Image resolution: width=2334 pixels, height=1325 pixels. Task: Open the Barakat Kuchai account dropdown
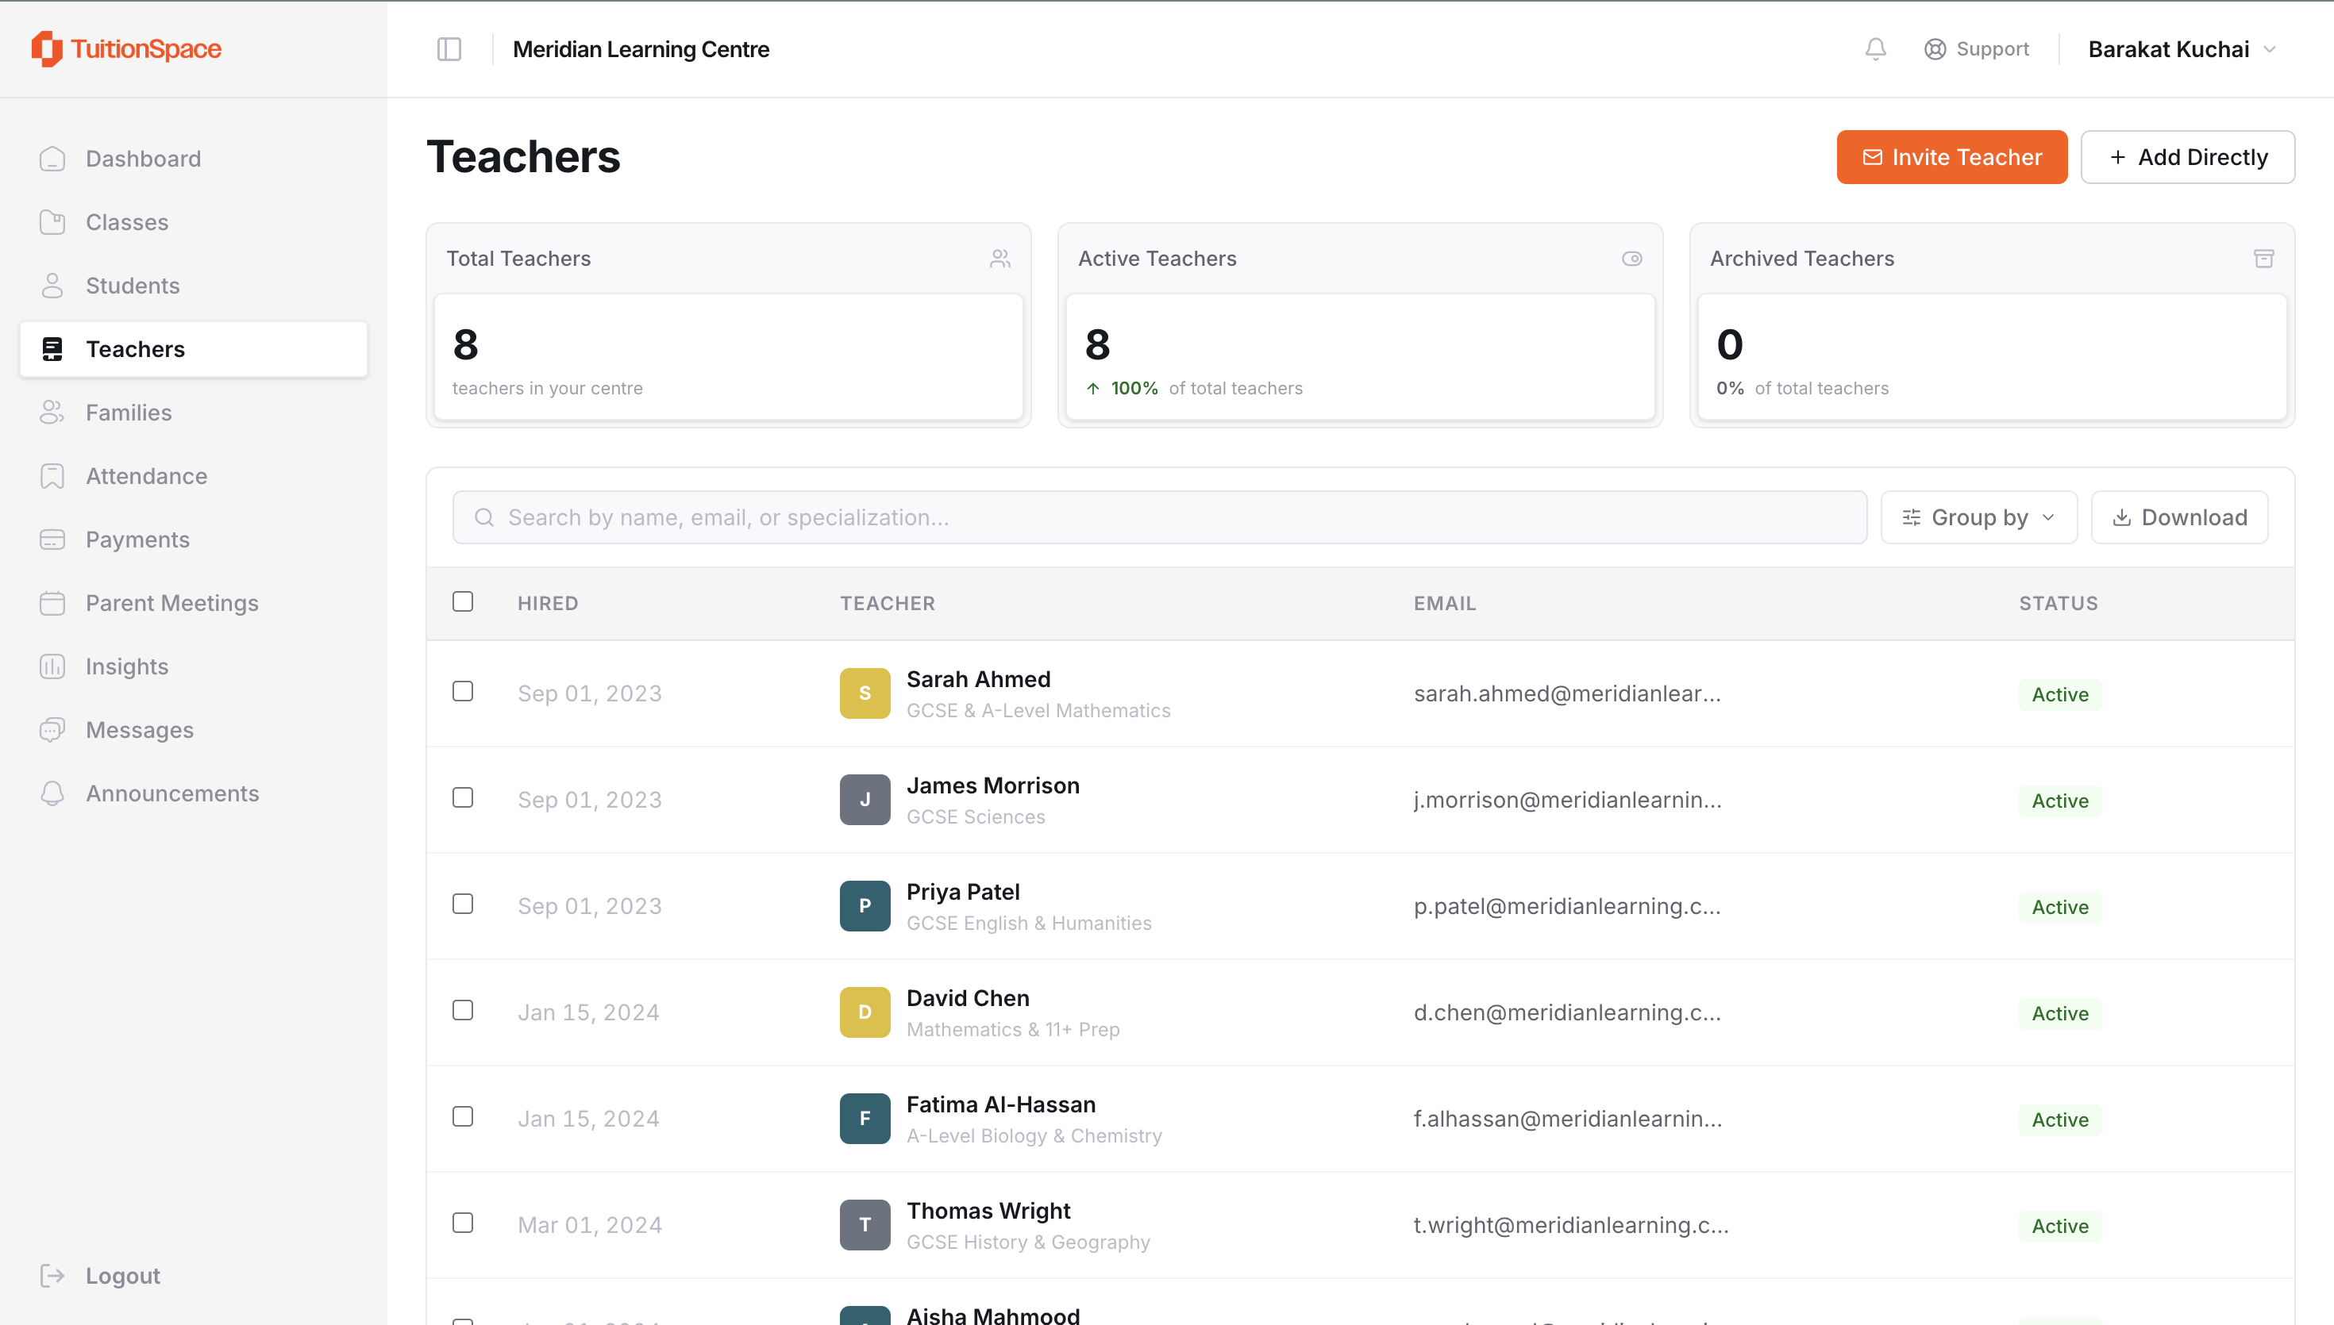point(2182,49)
